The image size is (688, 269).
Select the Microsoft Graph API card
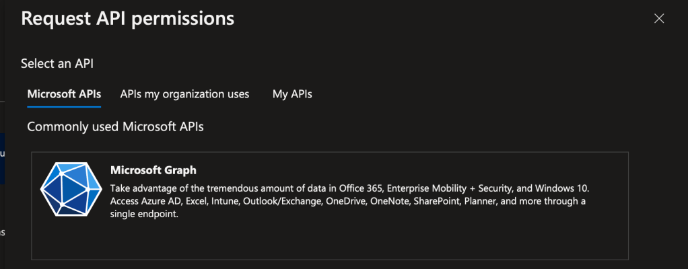tap(330, 235)
